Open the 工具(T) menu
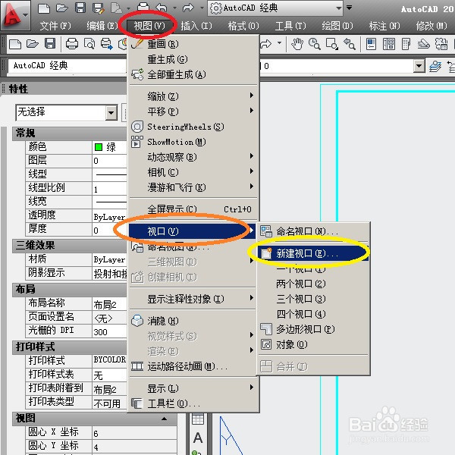 290,26
